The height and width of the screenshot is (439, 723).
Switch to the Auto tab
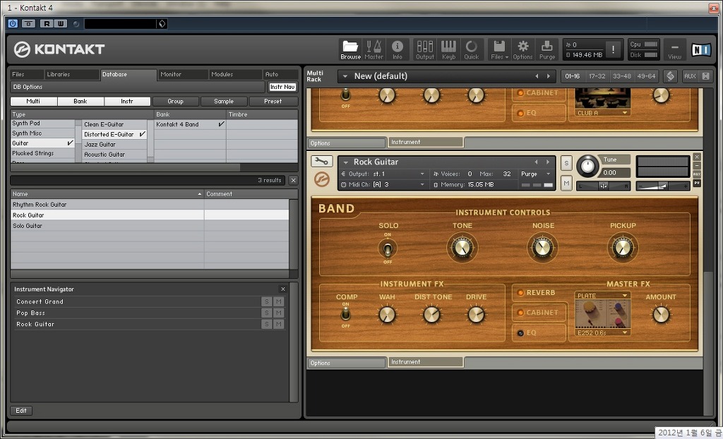[281, 74]
